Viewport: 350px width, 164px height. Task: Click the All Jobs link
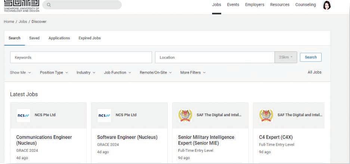(x=314, y=72)
